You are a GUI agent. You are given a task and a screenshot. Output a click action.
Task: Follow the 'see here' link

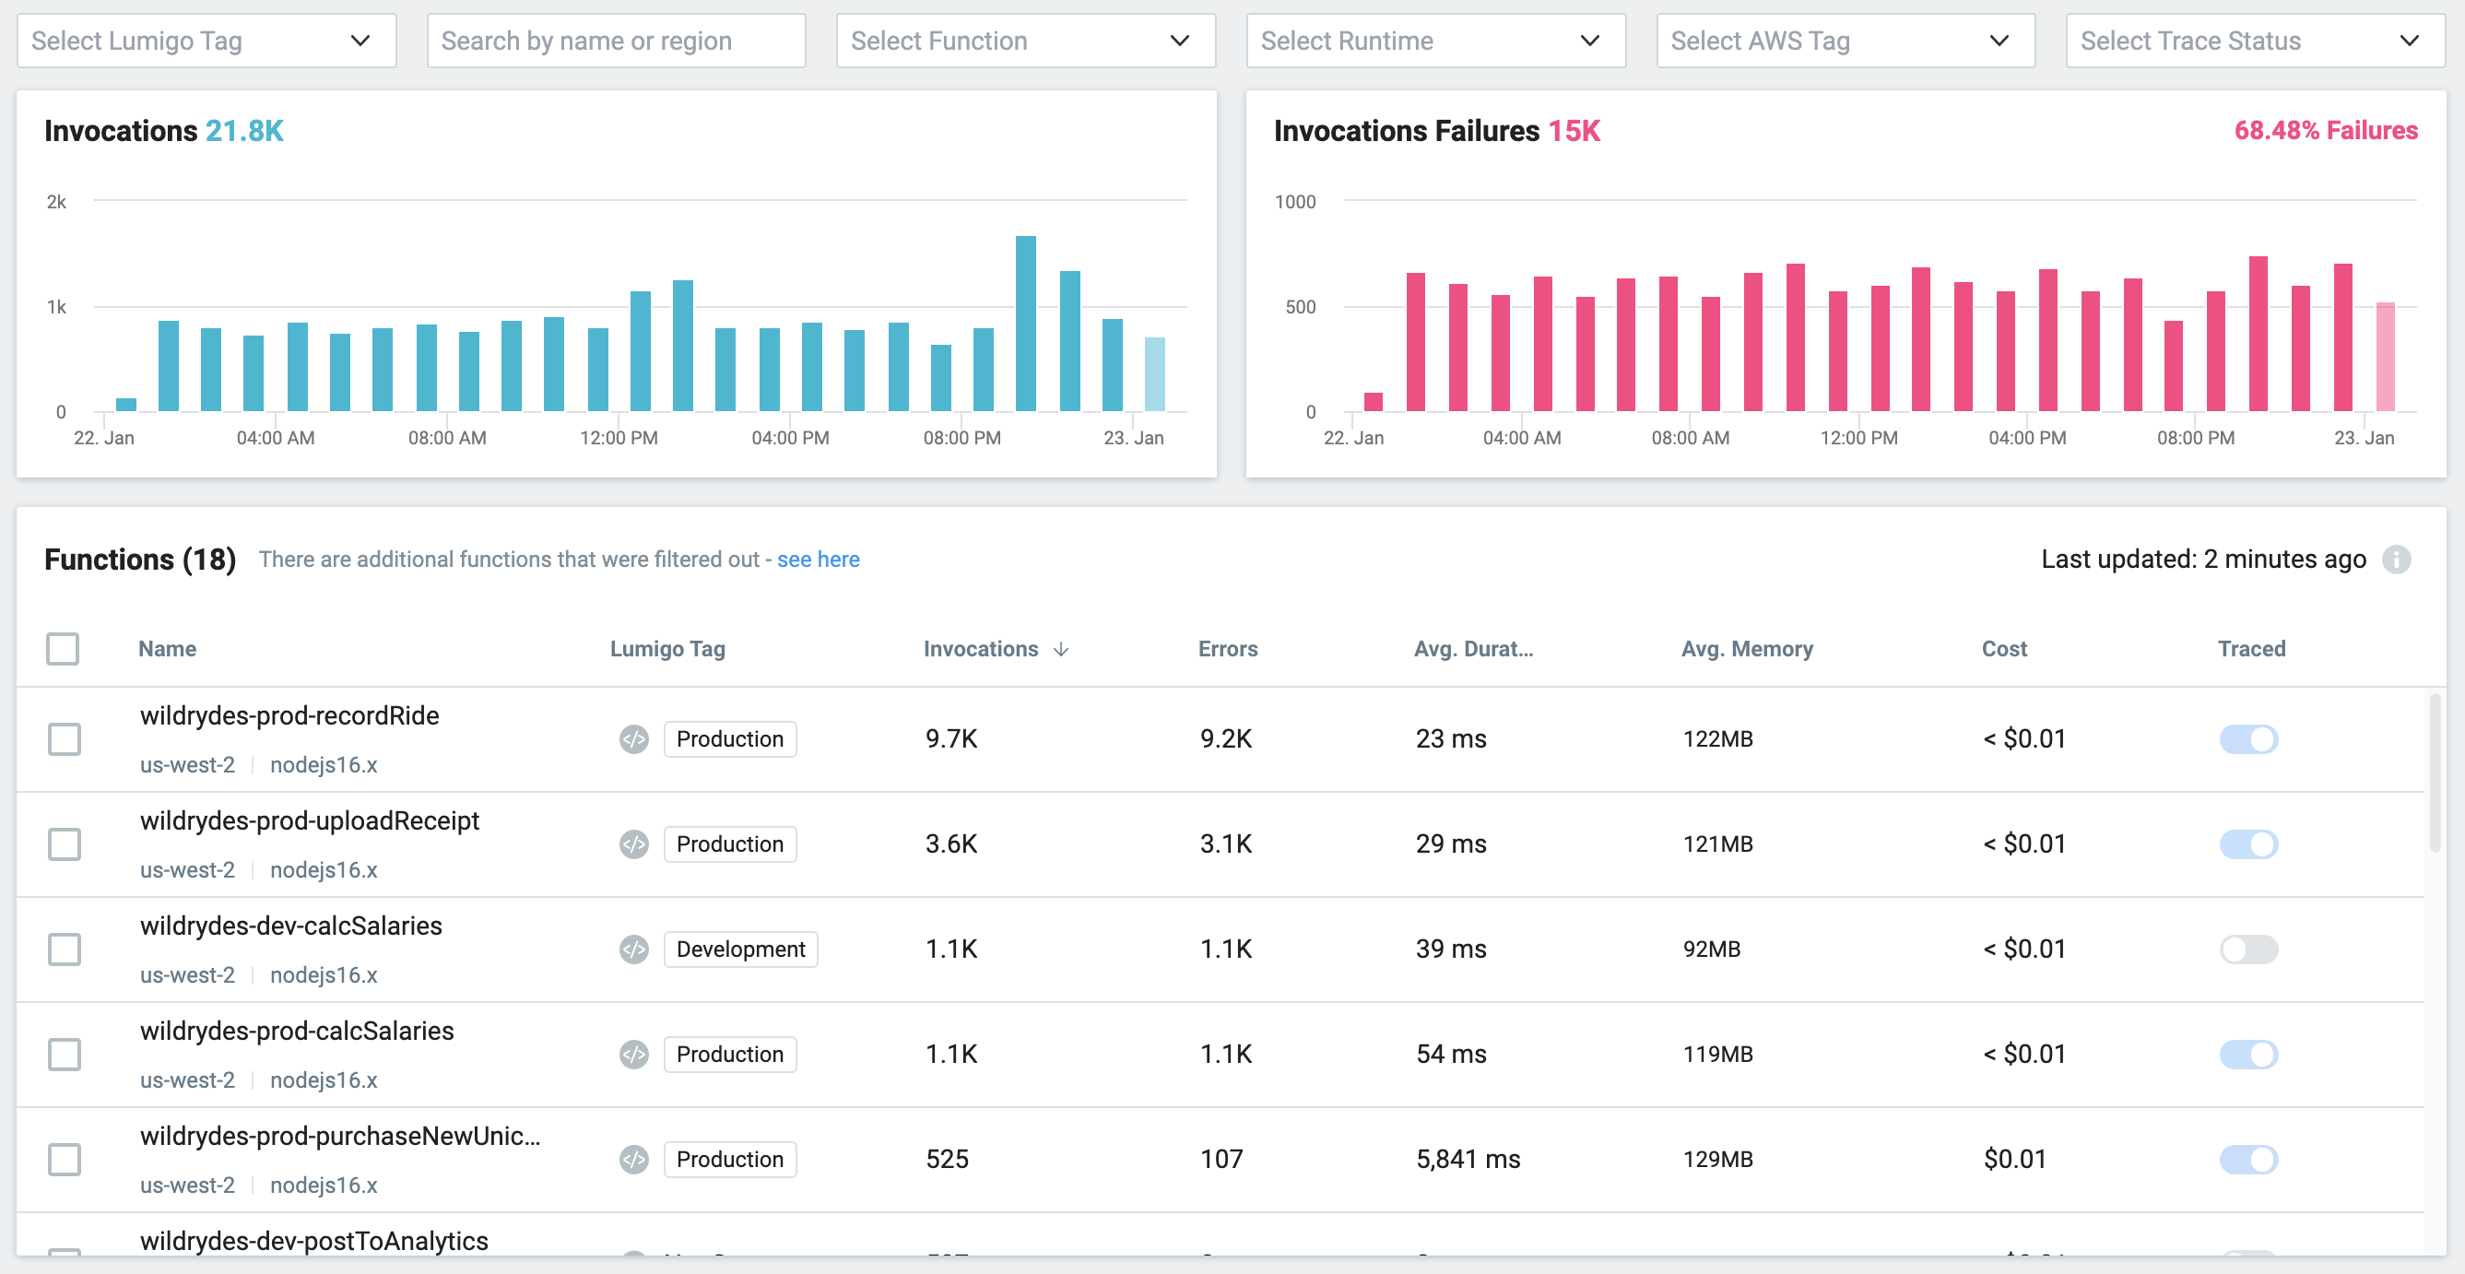pos(817,560)
